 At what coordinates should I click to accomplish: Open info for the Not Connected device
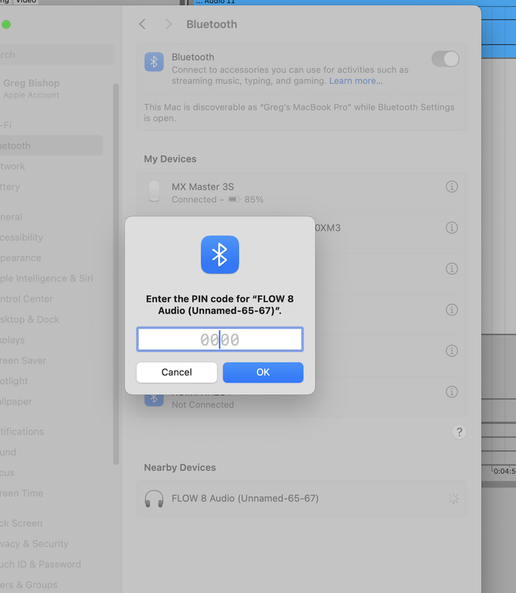(x=452, y=392)
